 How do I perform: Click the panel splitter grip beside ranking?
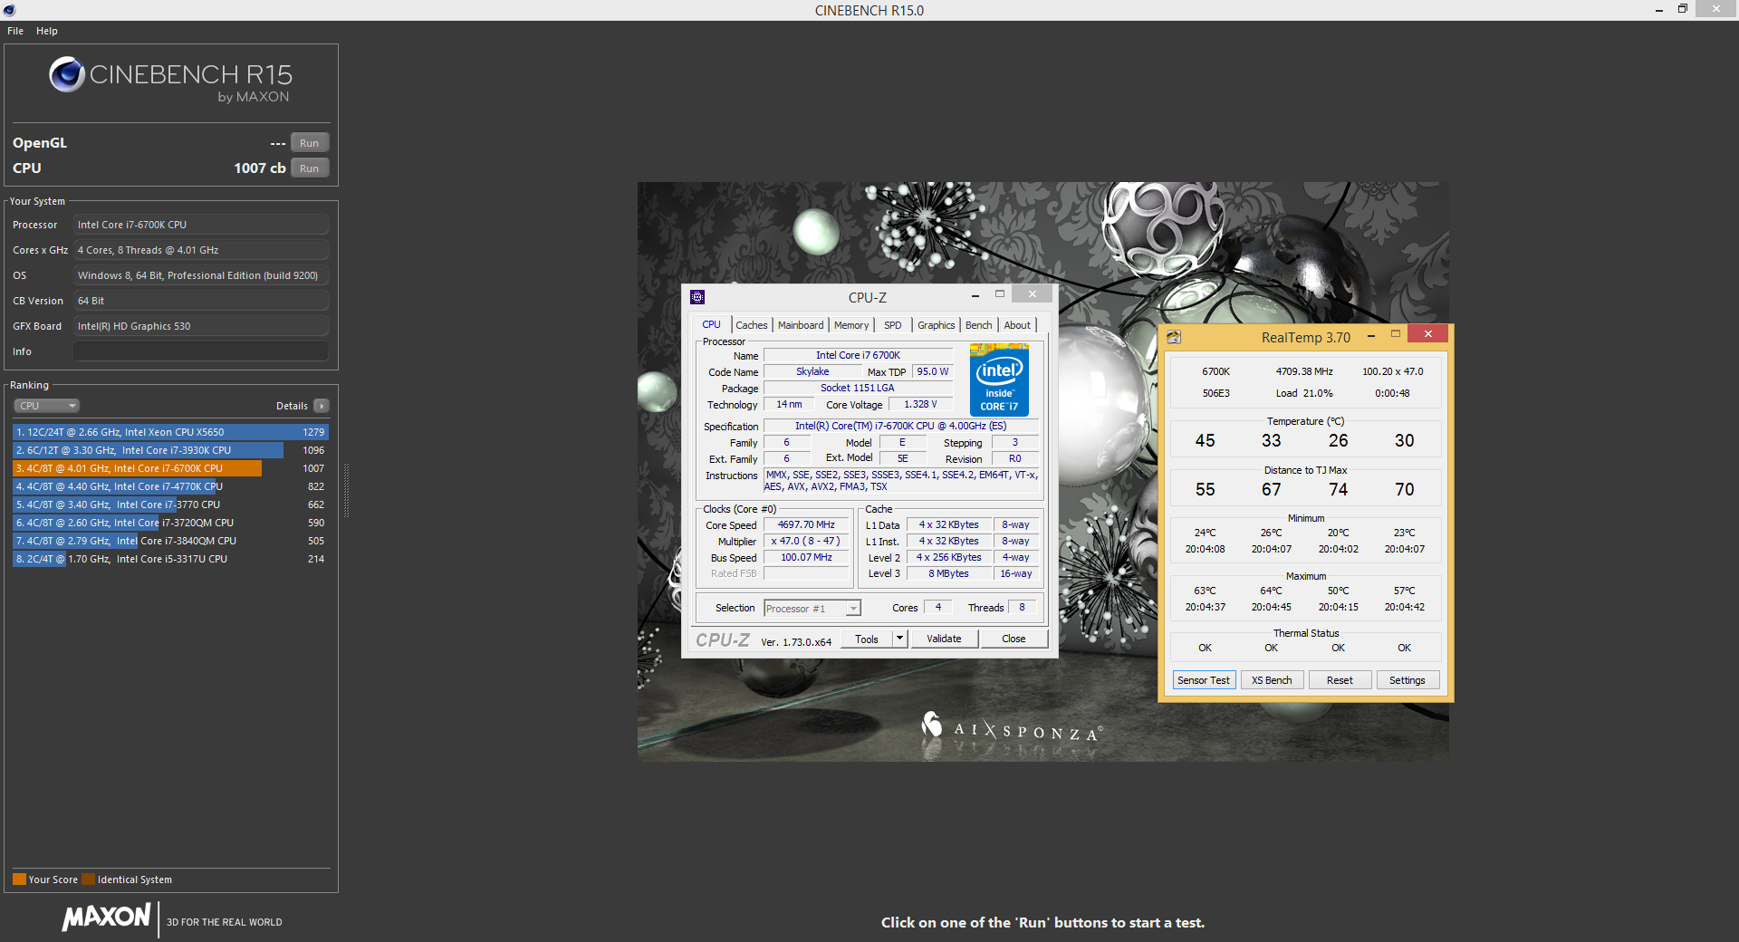[346, 491]
